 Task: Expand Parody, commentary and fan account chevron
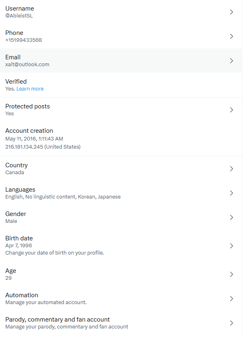[x=231, y=323]
